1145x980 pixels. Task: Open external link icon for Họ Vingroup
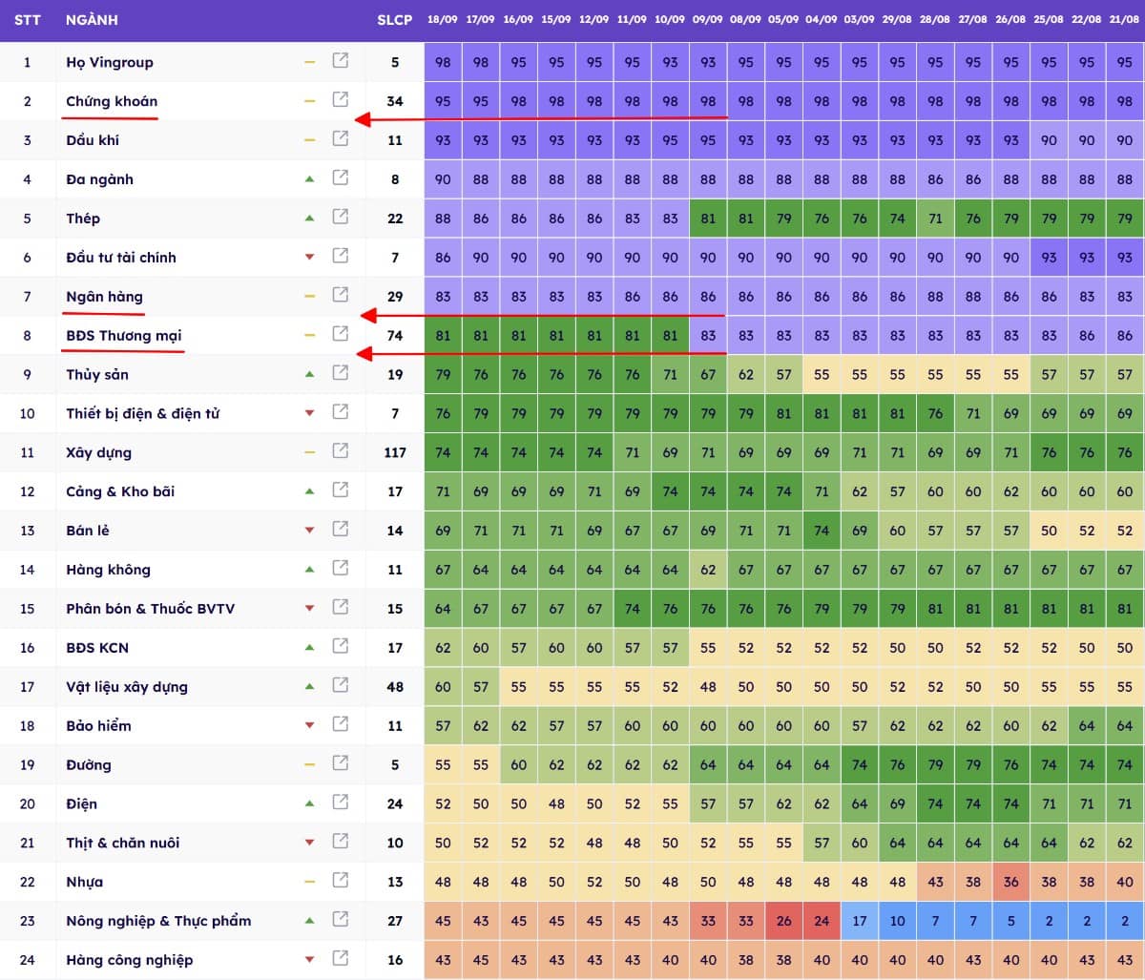pyautogui.click(x=340, y=61)
